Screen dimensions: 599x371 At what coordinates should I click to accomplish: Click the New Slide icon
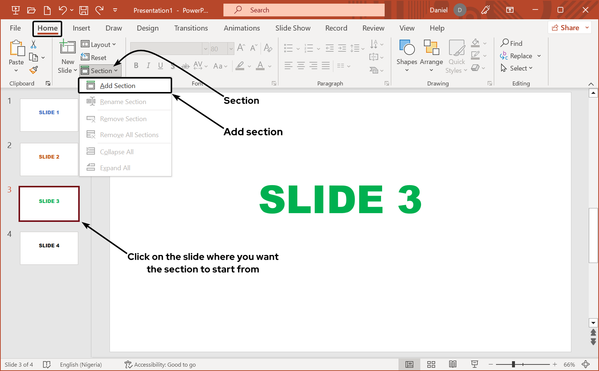(68, 47)
